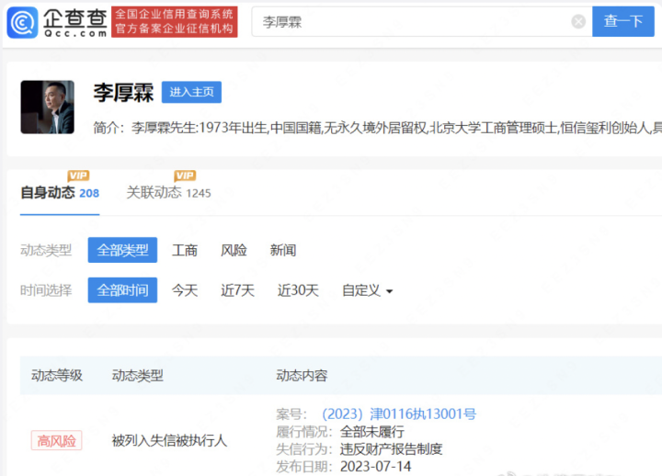This screenshot has width=662, height=476.
Task: Expand the 自定义 date dropdown
Action: [x=367, y=290]
